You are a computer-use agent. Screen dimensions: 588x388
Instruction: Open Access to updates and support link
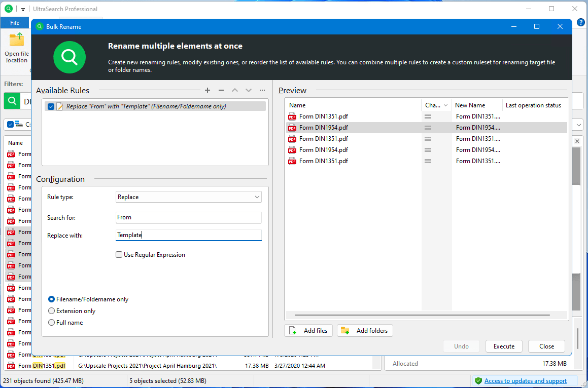coord(525,381)
